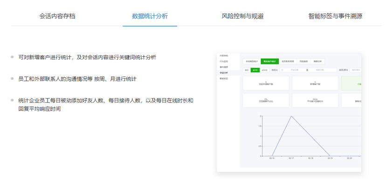The image size is (386, 181).
Task: Click the text about 每日被动添加好友人数
Action: pyautogui.click(x=106, y=104)
